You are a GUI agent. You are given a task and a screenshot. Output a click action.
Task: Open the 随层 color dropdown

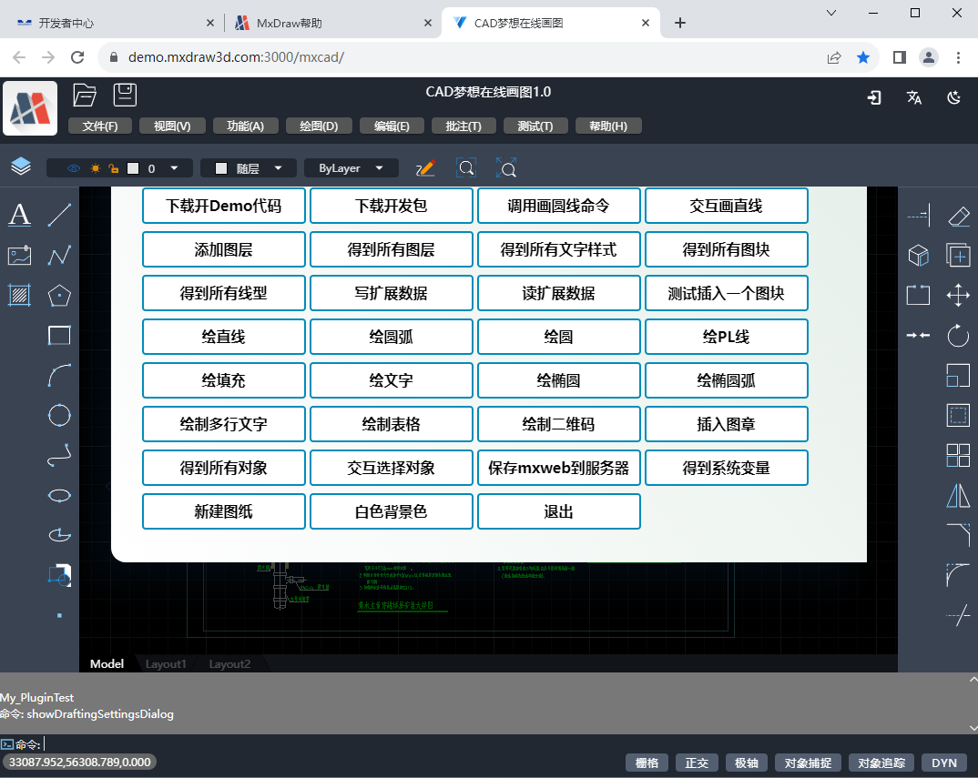pyautogui.click(x=278, y=168)
